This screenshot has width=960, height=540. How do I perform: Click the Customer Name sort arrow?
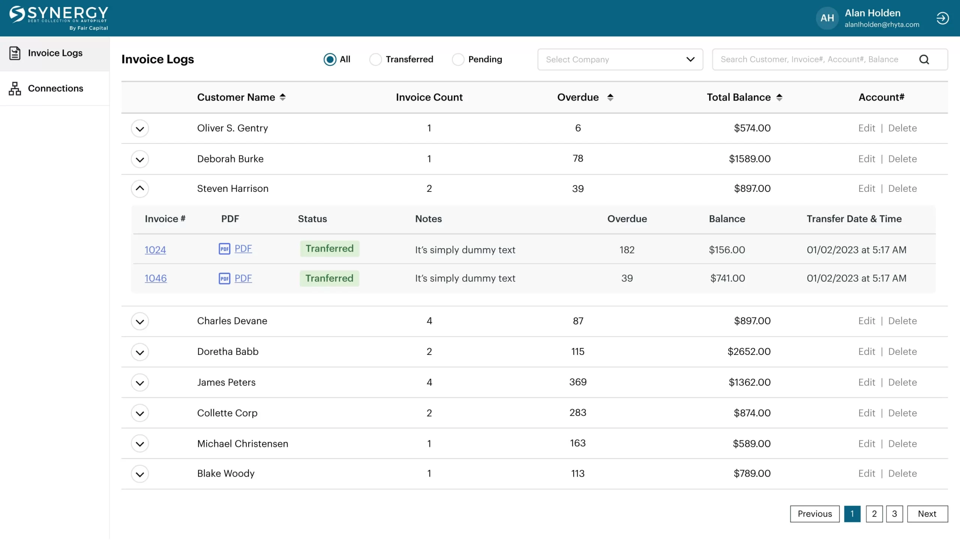[283, 97]
